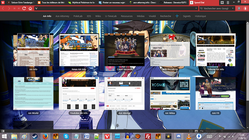Viewport: 249px width, 140px height.
Task: Toggle image loading in status bar
Action: (x=196, y=131)
